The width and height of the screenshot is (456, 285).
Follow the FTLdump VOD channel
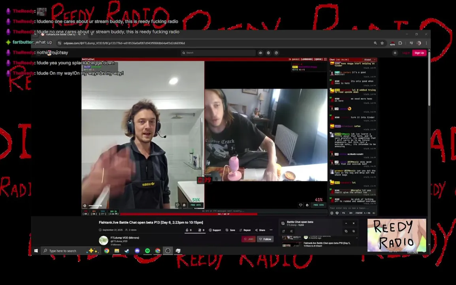point(265,239)
